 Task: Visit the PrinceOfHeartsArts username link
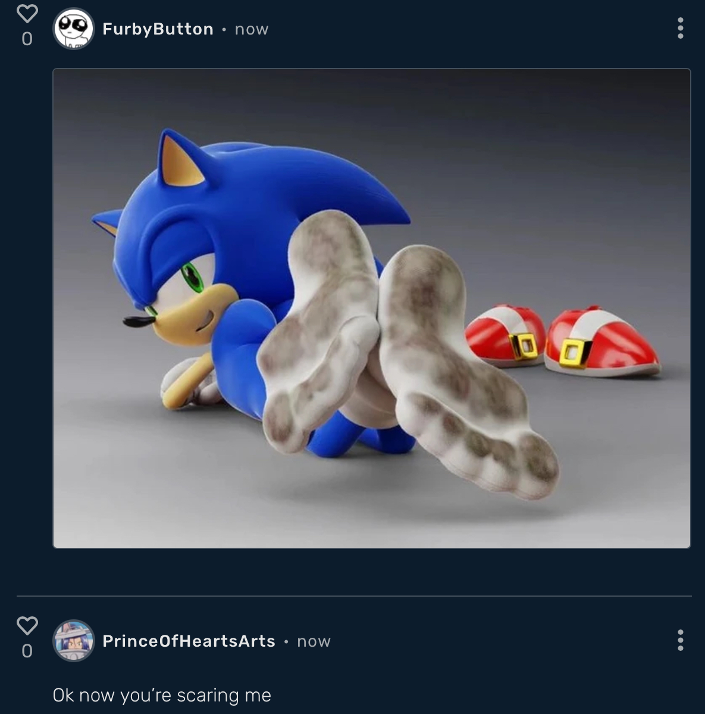189,641
